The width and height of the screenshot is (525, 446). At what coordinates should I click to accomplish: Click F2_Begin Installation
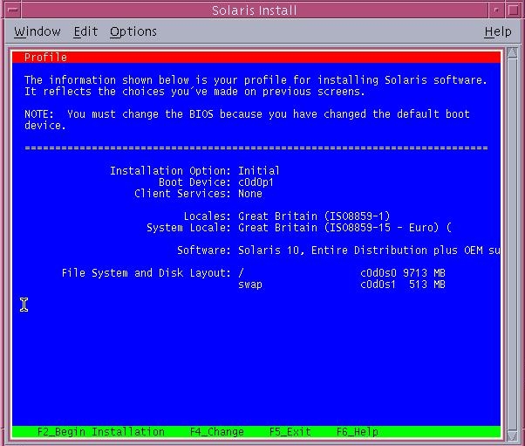101,431
